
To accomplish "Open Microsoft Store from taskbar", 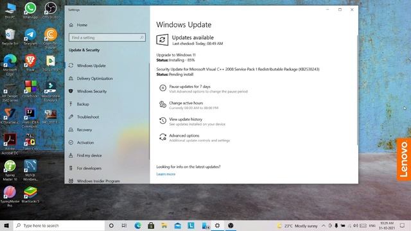I will tap(151, 225).
